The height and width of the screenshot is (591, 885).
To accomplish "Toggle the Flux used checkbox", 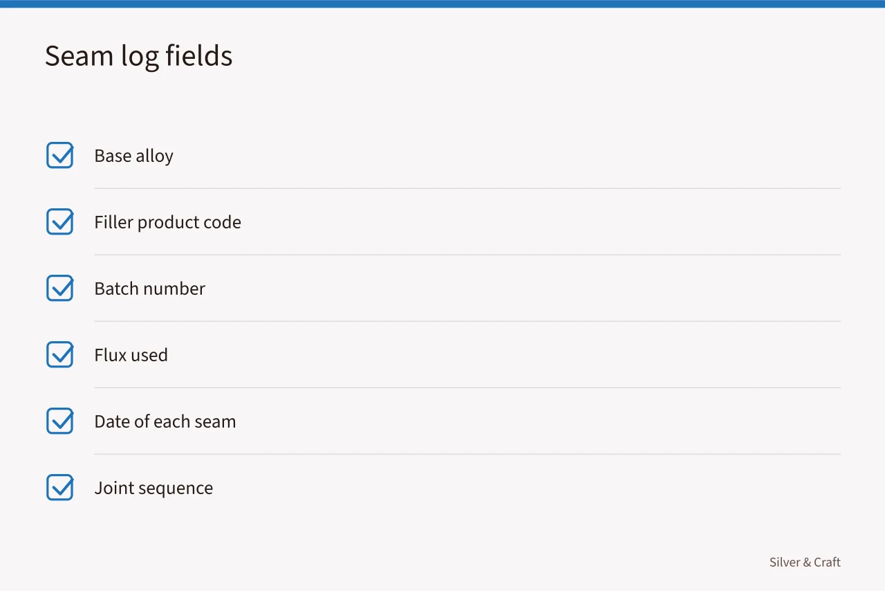I will click(x=59, y=354).
